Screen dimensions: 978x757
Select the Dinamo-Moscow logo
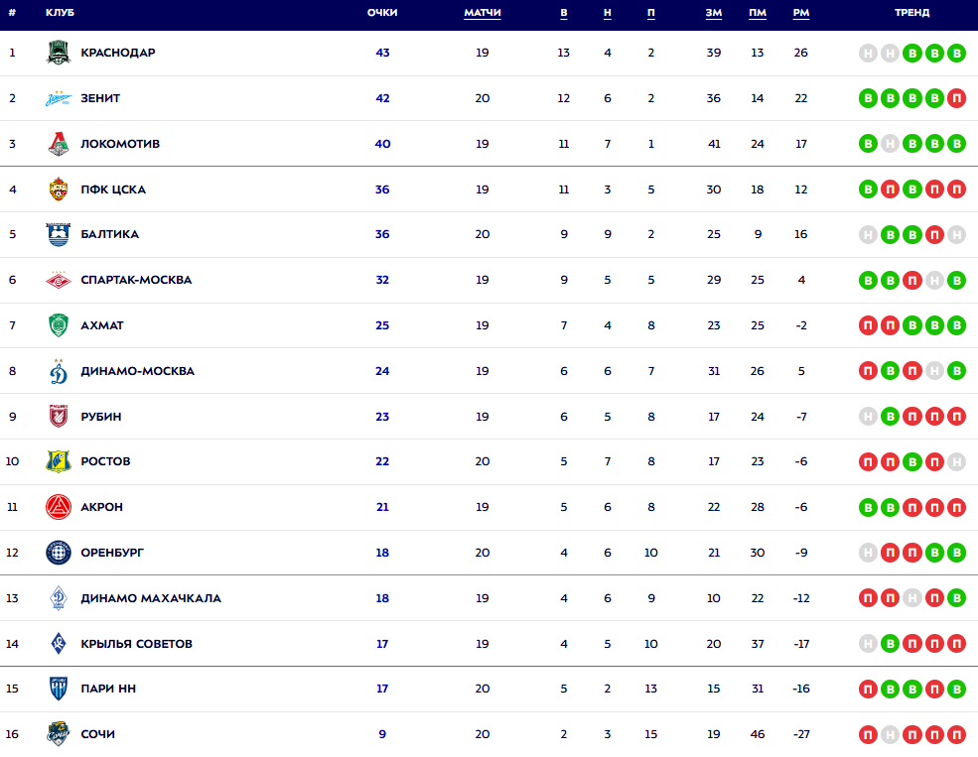(59, 371)
